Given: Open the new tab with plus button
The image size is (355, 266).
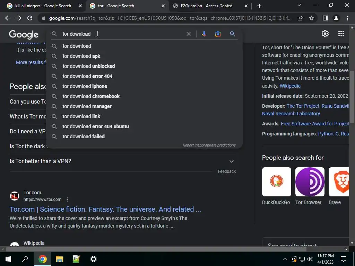Looking at the screenshot, I should (x=259, y=6).
